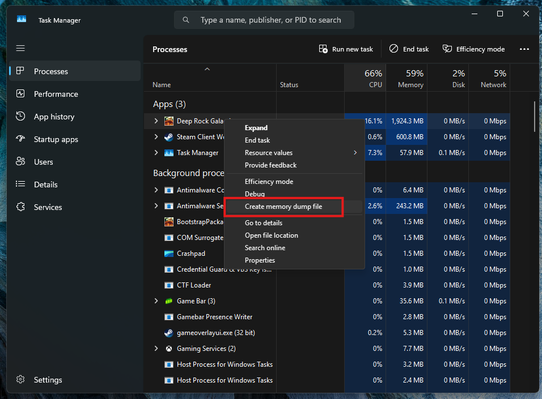Sort by the Network column header

(489, 78)
